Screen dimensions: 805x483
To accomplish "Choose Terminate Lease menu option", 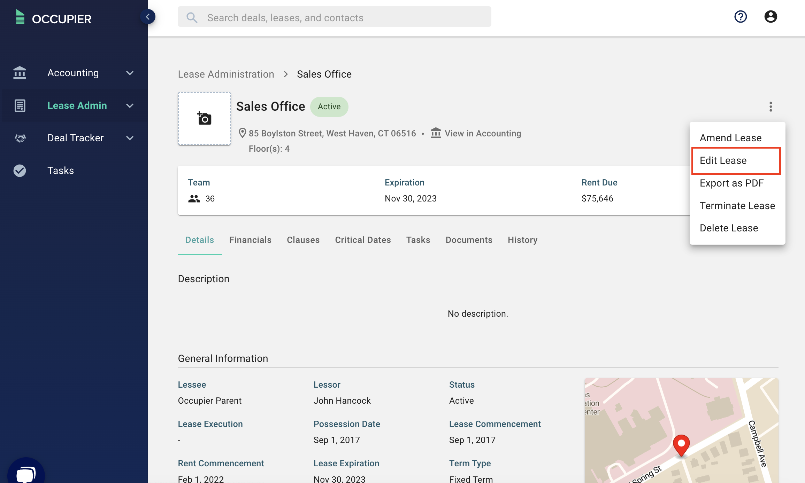I will point(737,206).
